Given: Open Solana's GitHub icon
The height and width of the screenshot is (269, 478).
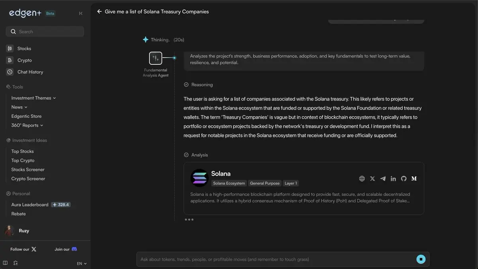Looking at the screenshot, I should (x=404, y=179).
